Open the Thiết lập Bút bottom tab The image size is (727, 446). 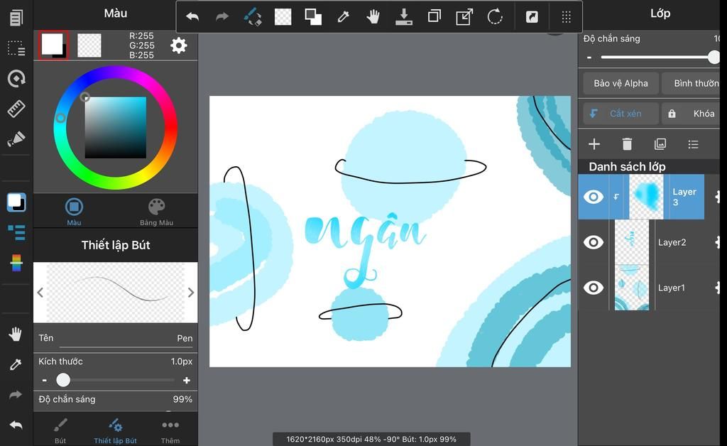point(116,430)
